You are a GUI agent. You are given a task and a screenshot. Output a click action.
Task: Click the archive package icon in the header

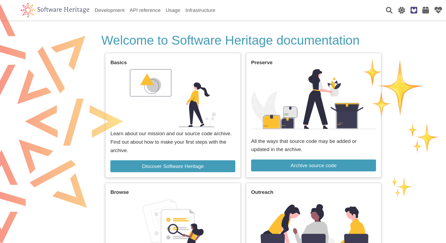426,10
